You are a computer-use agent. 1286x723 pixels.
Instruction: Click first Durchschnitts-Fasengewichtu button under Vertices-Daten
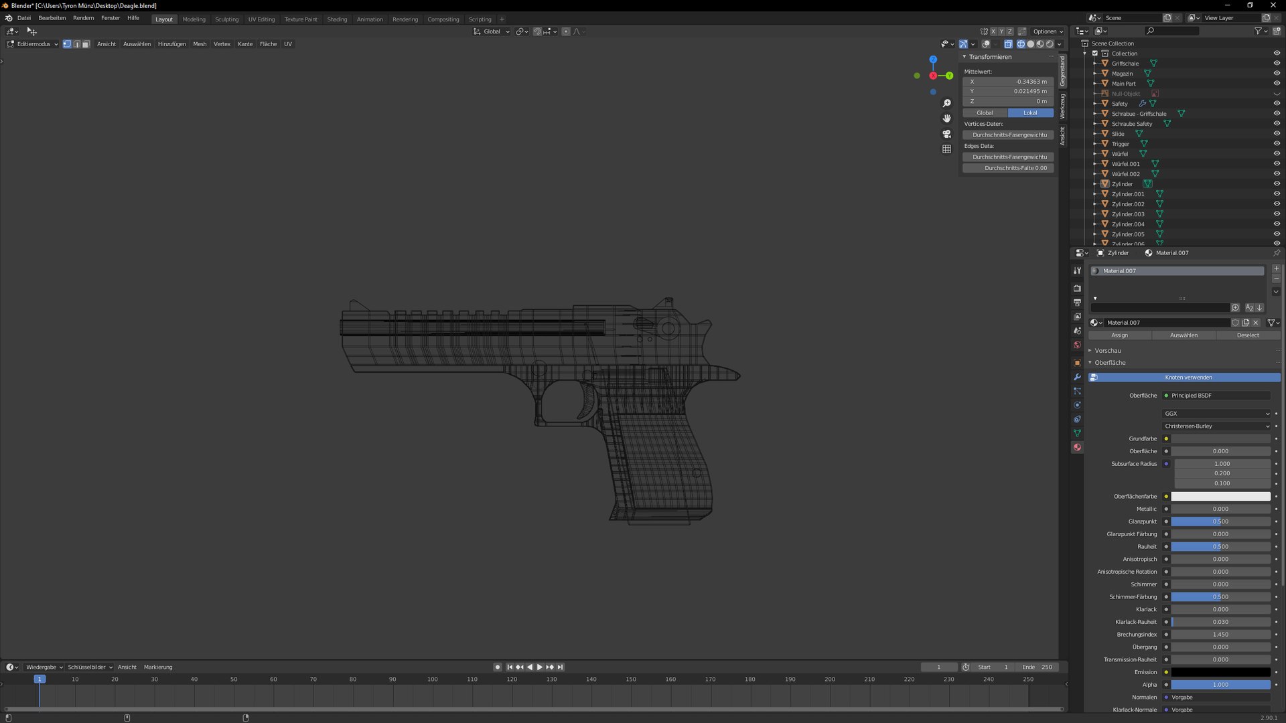tap(1008, 135)
